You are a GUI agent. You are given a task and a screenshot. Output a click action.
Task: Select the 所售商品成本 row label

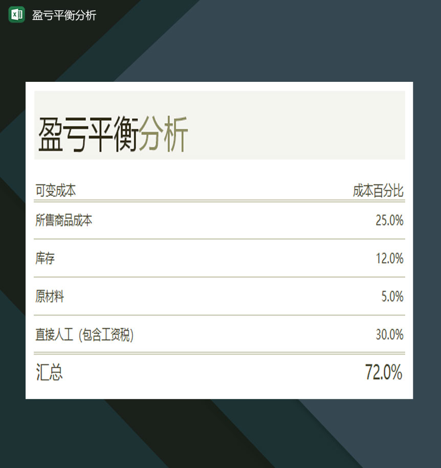coord(63,220)
